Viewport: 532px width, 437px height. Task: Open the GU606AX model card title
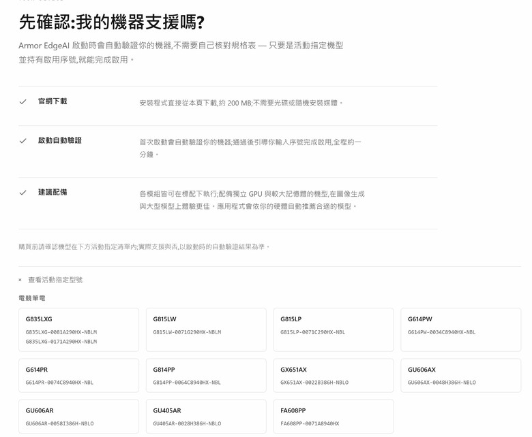[422, 370]
